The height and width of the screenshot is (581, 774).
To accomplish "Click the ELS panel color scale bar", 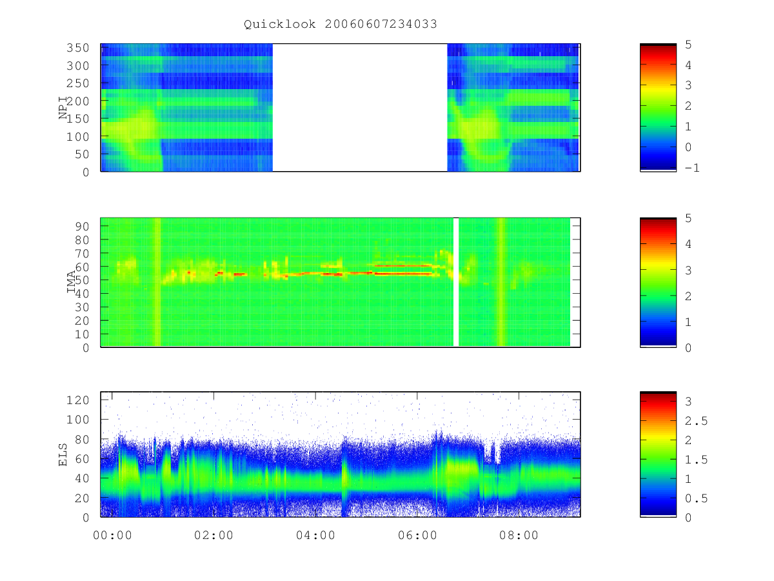I will (658, 454).
